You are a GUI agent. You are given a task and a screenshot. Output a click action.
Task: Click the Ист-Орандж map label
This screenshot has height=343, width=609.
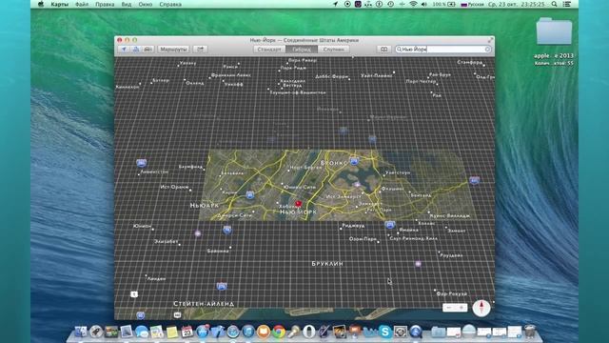point(174,187)
